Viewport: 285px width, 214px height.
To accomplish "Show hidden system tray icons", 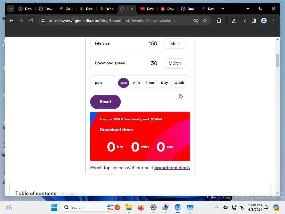I will click(x=217, y=207).
